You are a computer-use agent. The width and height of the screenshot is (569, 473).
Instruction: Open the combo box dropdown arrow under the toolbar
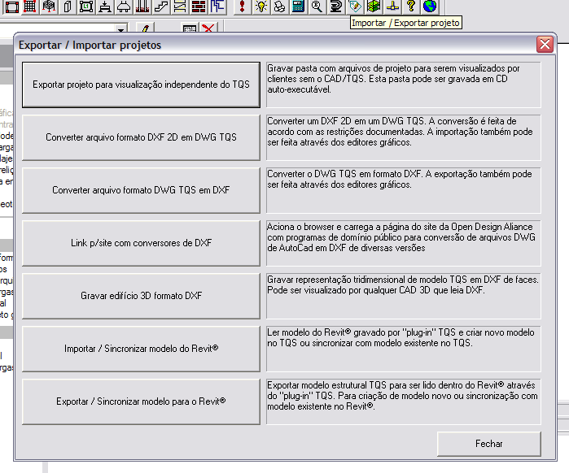click(x=120, y=29)
